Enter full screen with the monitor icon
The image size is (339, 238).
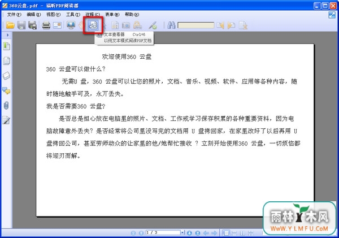tap(71, 25)
